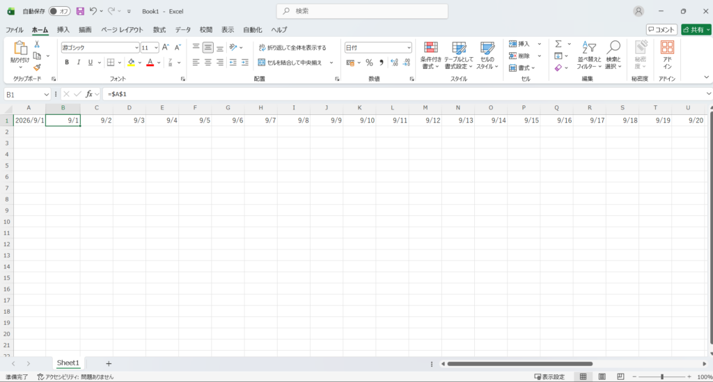Screen dimensions: 713x382
Task: Click the AutoSum sigma icon
Action: tap(558, 44)
